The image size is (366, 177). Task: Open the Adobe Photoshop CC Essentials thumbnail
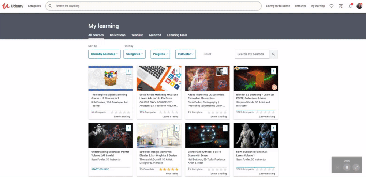tap(207, 78)
